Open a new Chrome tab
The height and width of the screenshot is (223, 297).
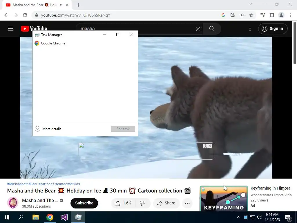(78, 5)
